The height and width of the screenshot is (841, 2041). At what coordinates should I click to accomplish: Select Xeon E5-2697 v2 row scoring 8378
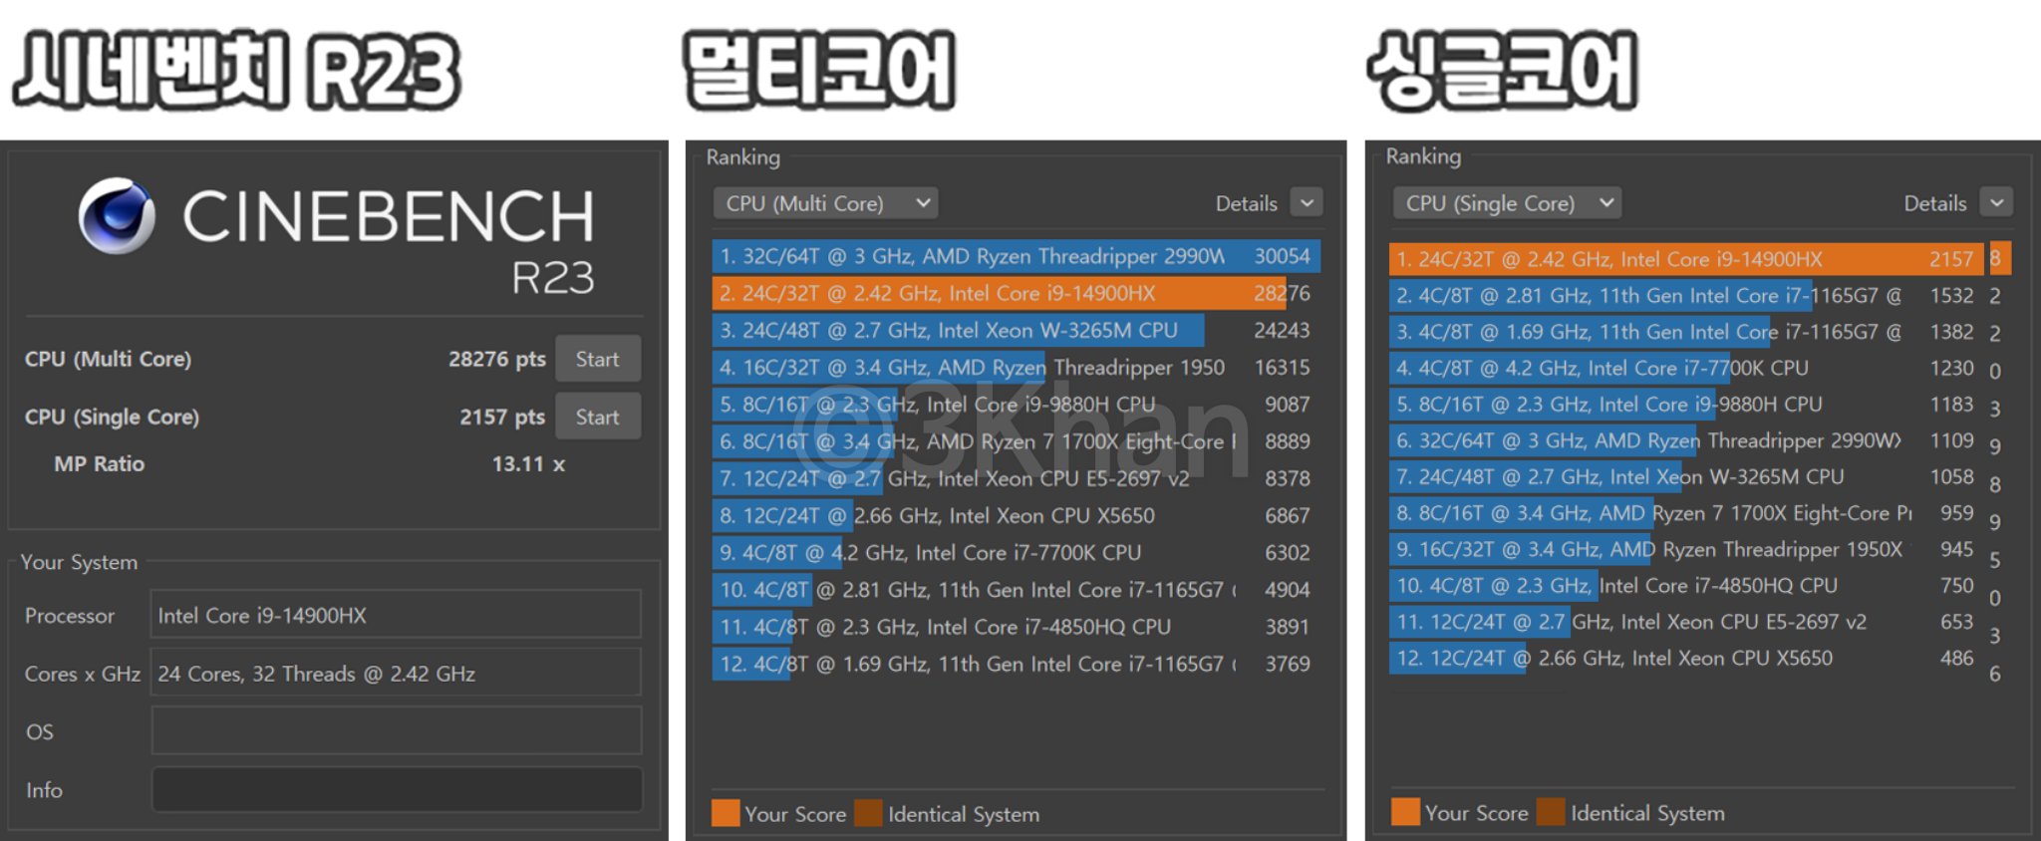click(1017, 478)
